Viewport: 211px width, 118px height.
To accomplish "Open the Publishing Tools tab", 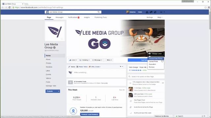I will 101,17.
